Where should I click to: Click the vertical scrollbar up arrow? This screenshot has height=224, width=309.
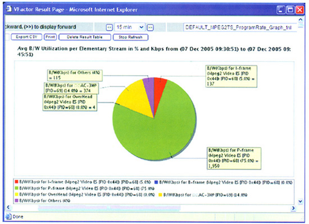pyautogui.click(x=301, y=20)
